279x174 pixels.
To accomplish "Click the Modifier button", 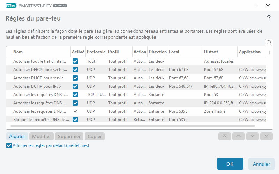I will [x=42, y=136].
